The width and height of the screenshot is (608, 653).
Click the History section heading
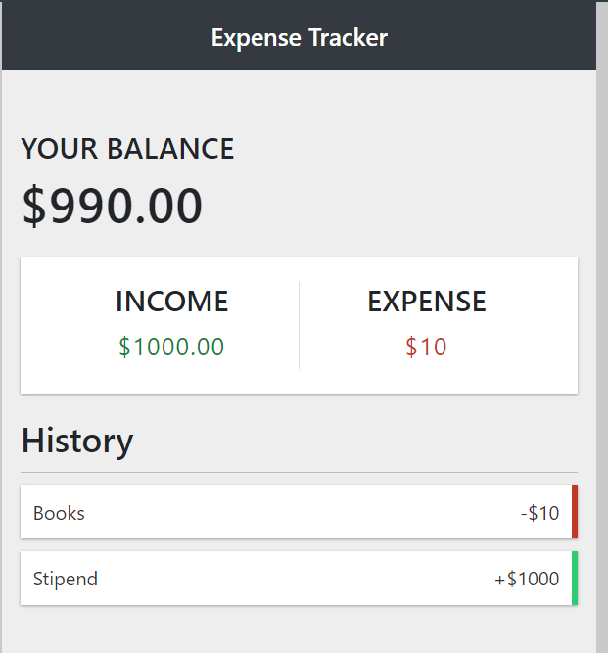[77, 442]
